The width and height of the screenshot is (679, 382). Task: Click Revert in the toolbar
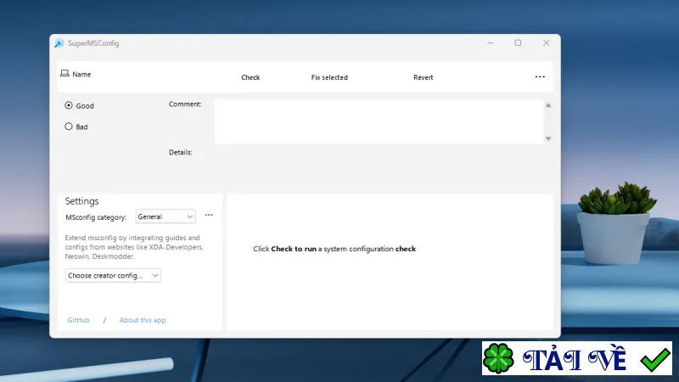click(423, 77)
